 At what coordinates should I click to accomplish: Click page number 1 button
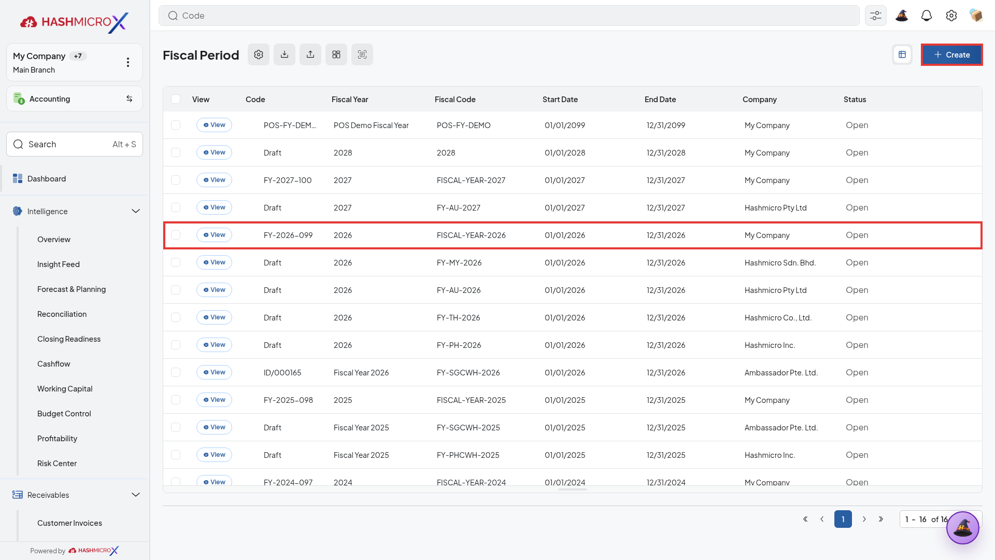point(843,519)
